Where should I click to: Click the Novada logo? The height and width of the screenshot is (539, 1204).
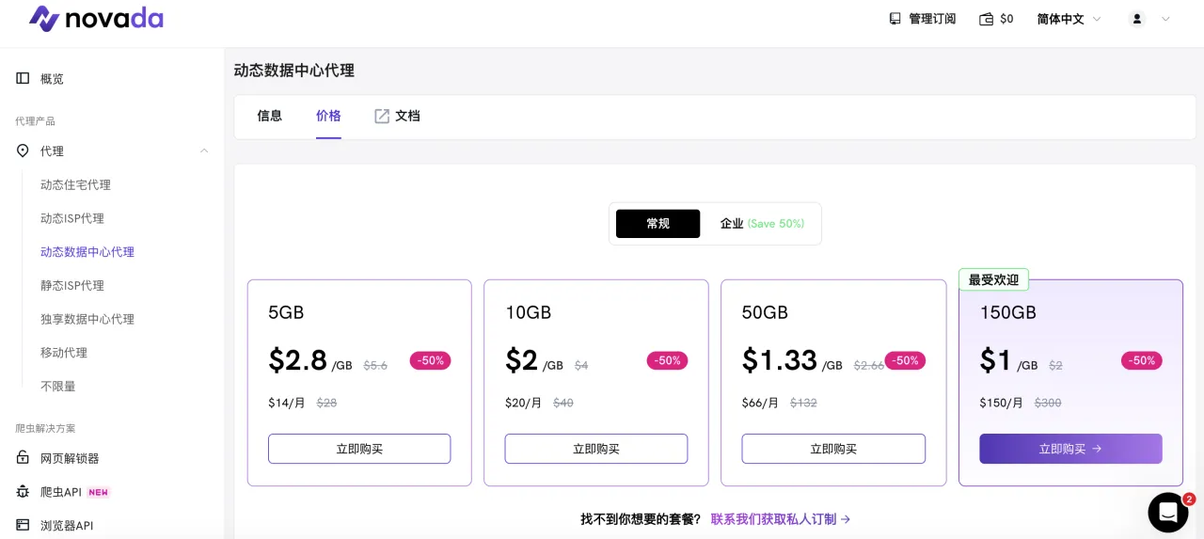[95, 19]
